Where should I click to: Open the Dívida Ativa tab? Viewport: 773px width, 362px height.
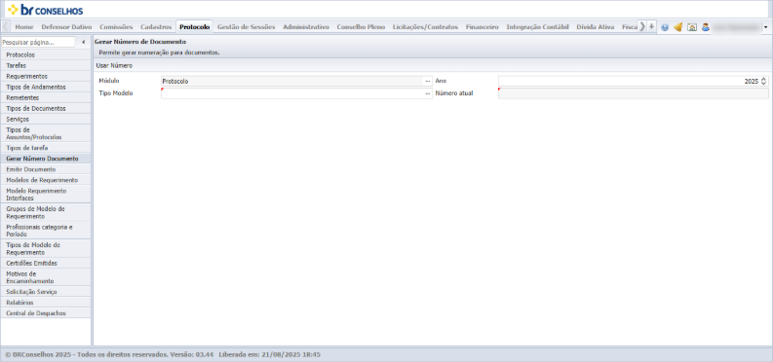pos(596,27)
